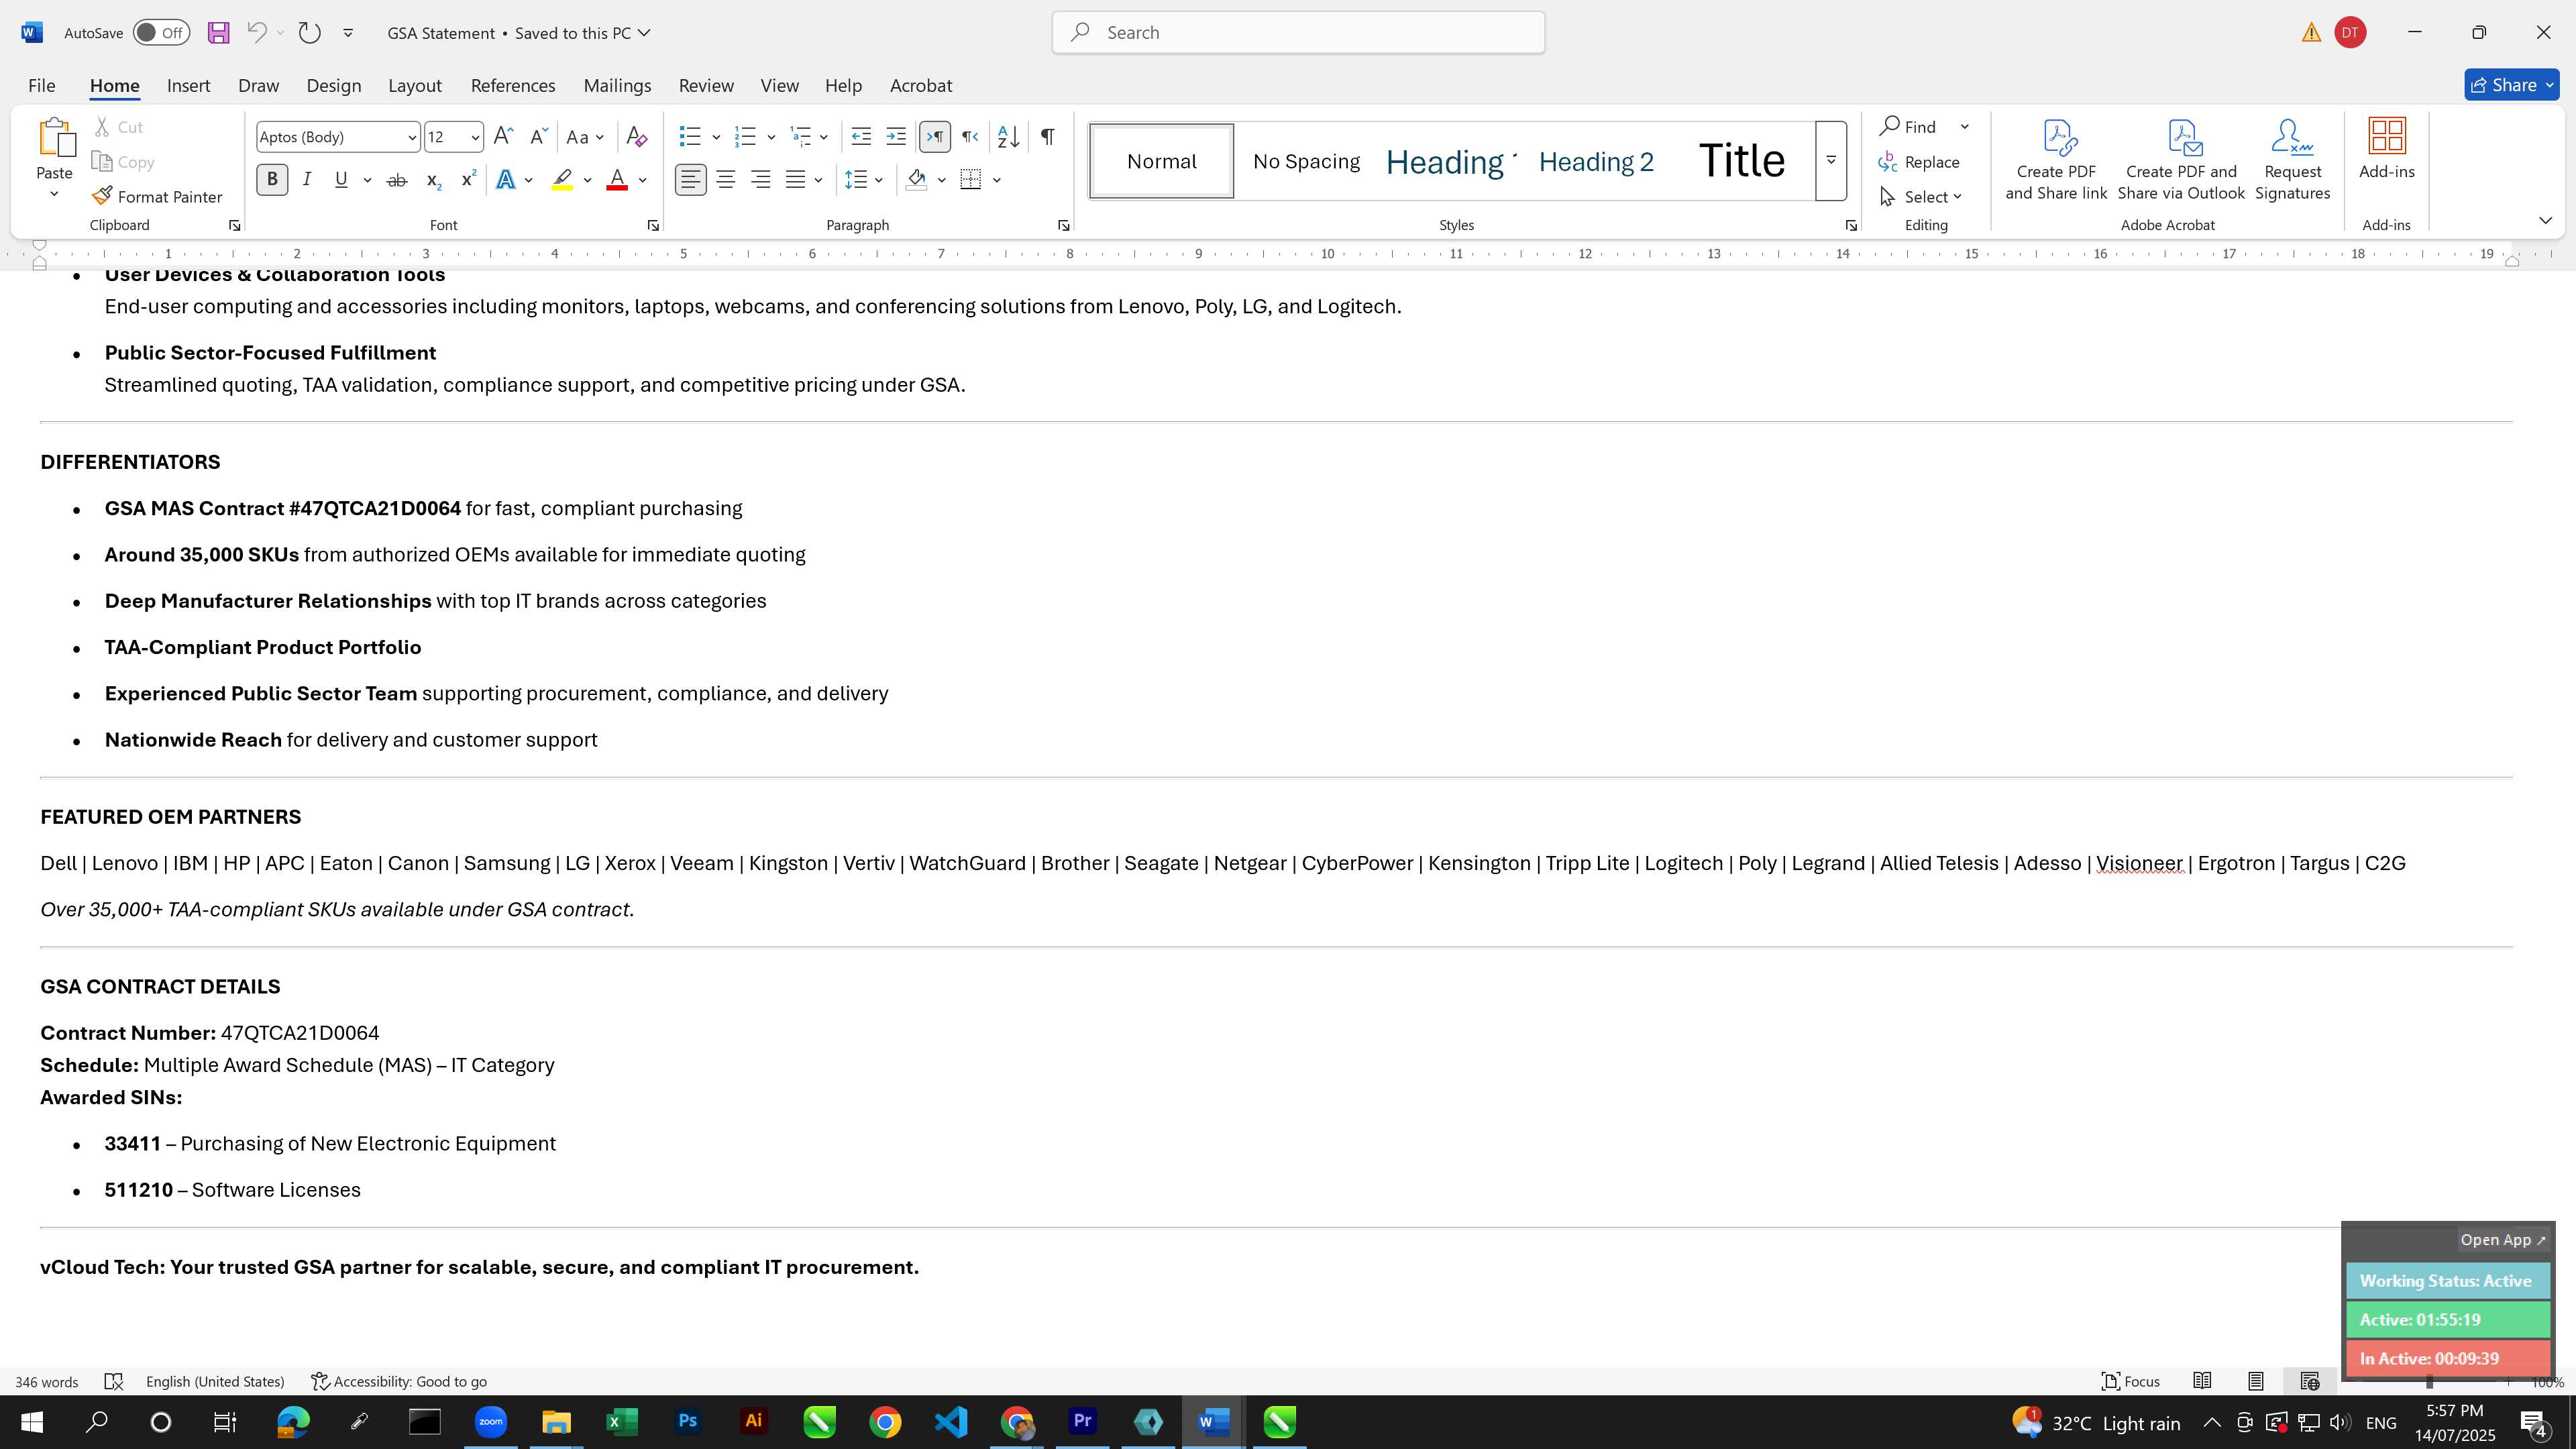Toggle Focus mode in status bar
This screenshot has width=2576, height=1449.
pos(2130,1382)
